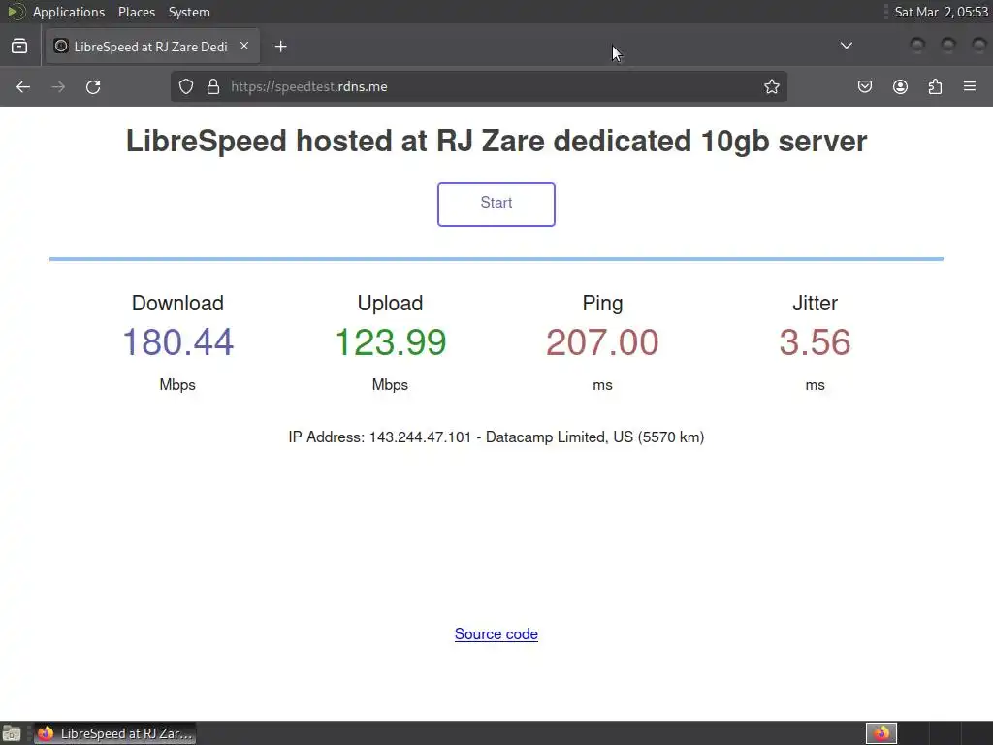Click the speedtest.rdns.me address bar
Screen dimensions: 993x745
478,86
